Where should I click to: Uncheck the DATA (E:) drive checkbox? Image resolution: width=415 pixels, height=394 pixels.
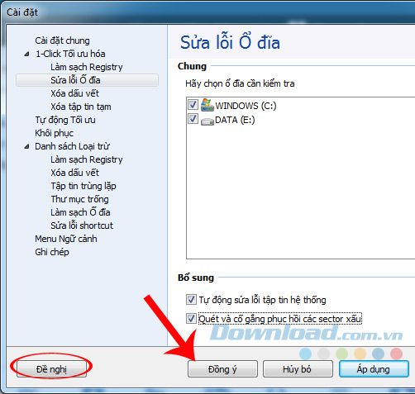(193, 119)
